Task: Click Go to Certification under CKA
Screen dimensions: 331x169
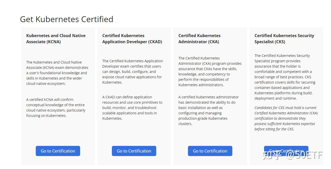Action: [210, 151]
